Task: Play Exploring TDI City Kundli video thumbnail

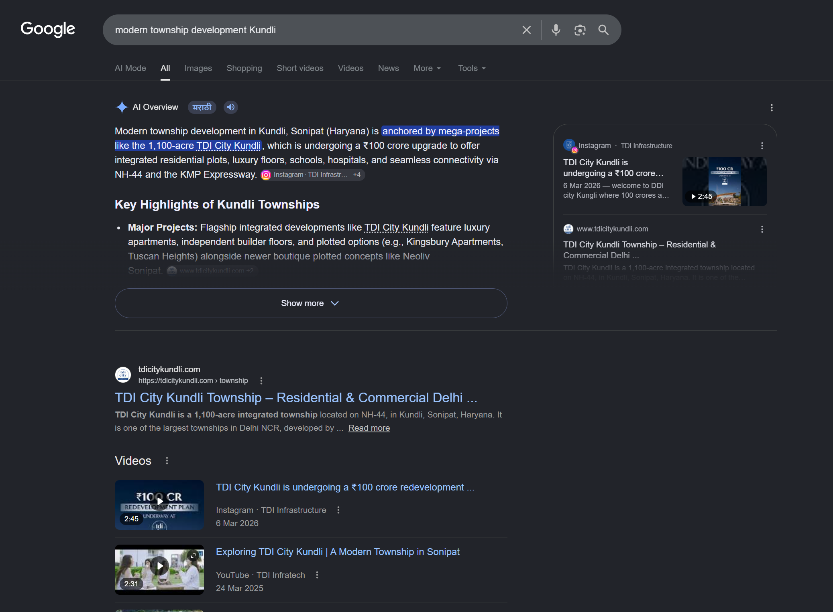Action: pyautogui.click(x=159, y=569)
